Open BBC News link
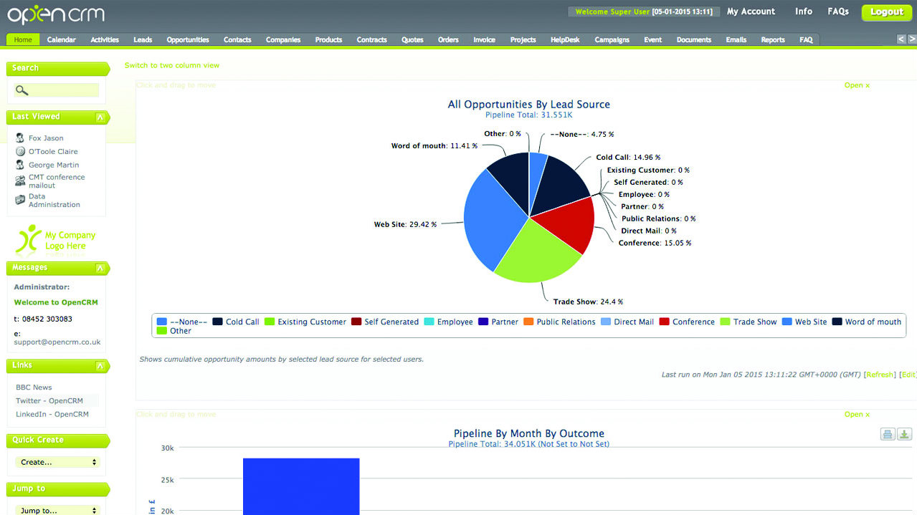917x515 pixels. click(34, 387)
